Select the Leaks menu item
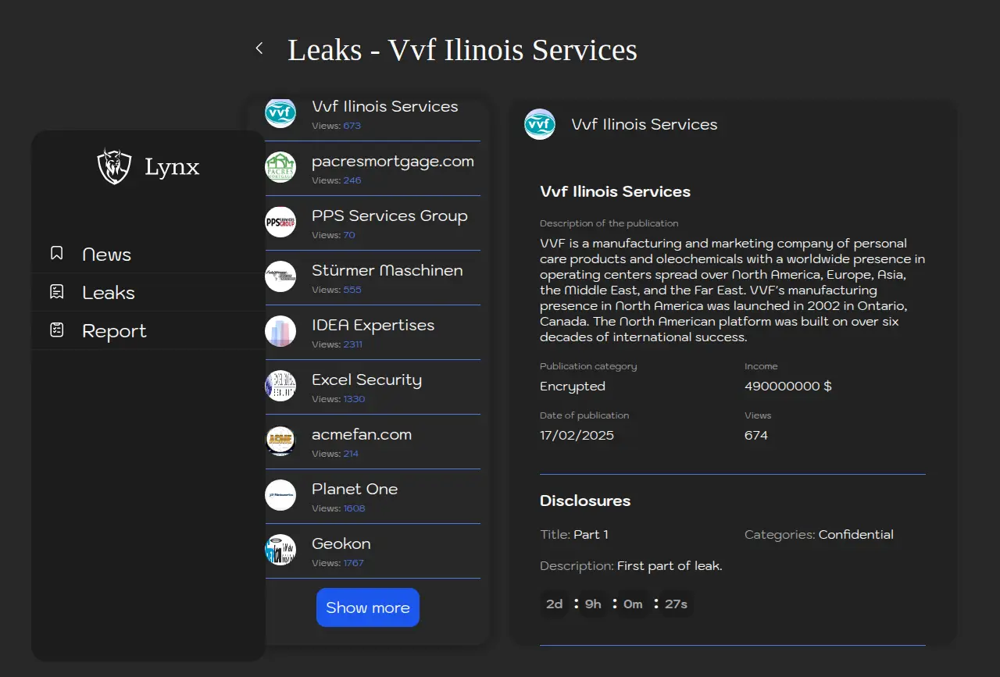This screenshot has width=1000, height=677. point(109,293)
